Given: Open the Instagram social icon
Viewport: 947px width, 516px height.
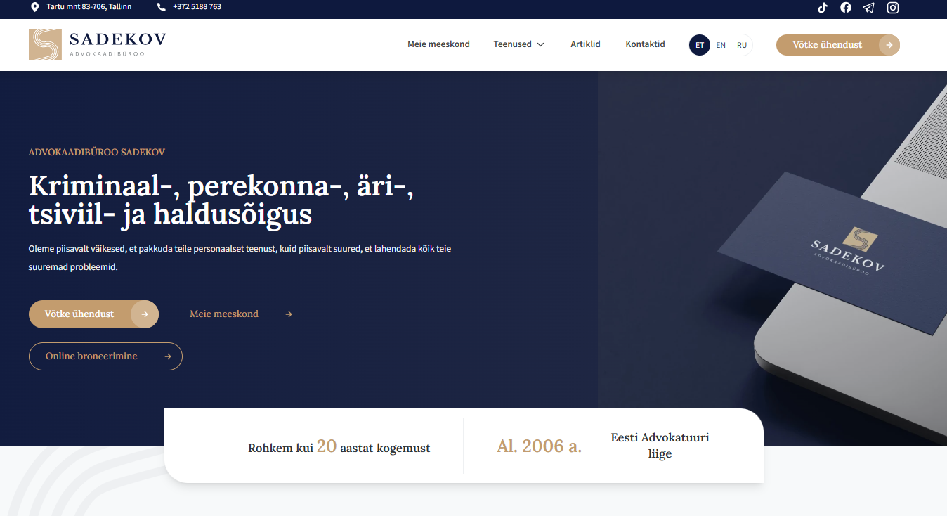Looking at the screenshot, I should (x=893, y=8).
